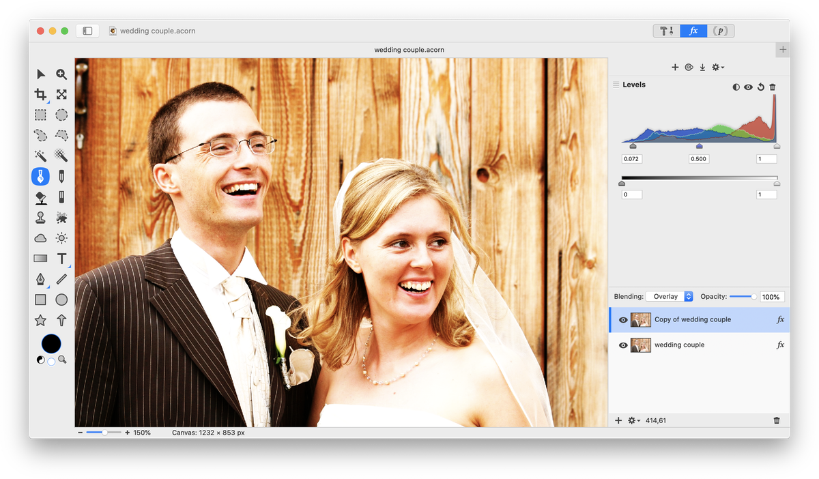Select the Arrow shape tool
This screenshot has width=819, height=479.
(x=61, y=320)
